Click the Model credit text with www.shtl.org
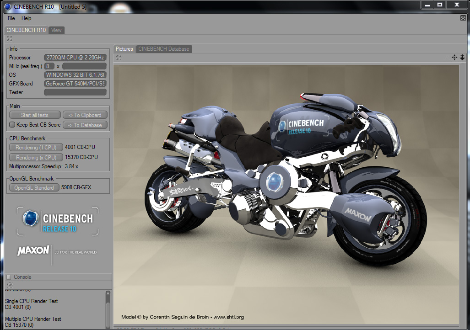Screen dimensions: 470x330 pos(183,317)
